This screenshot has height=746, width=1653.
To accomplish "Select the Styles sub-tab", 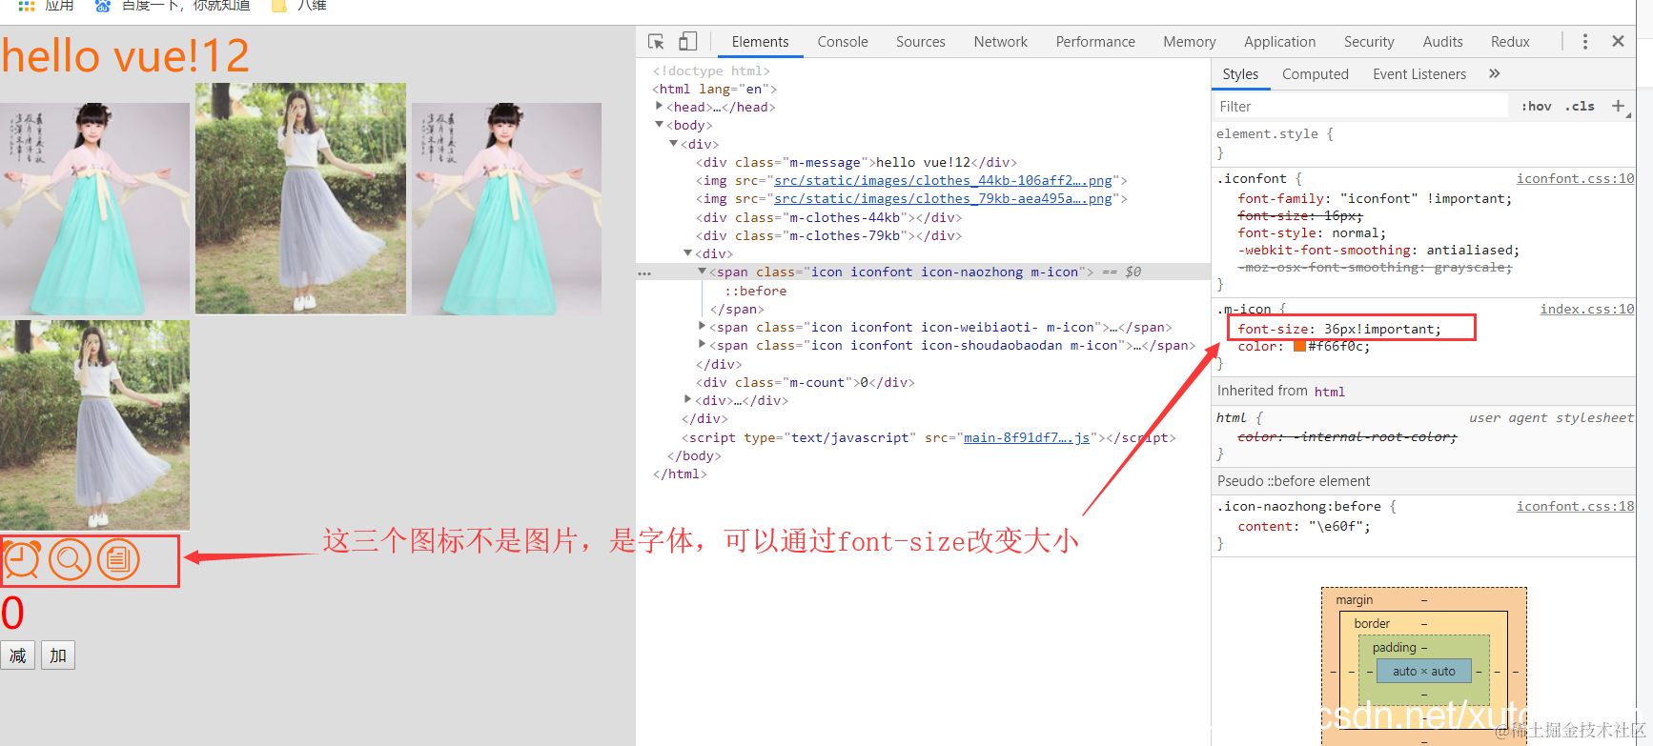I will pos(1240,74).
